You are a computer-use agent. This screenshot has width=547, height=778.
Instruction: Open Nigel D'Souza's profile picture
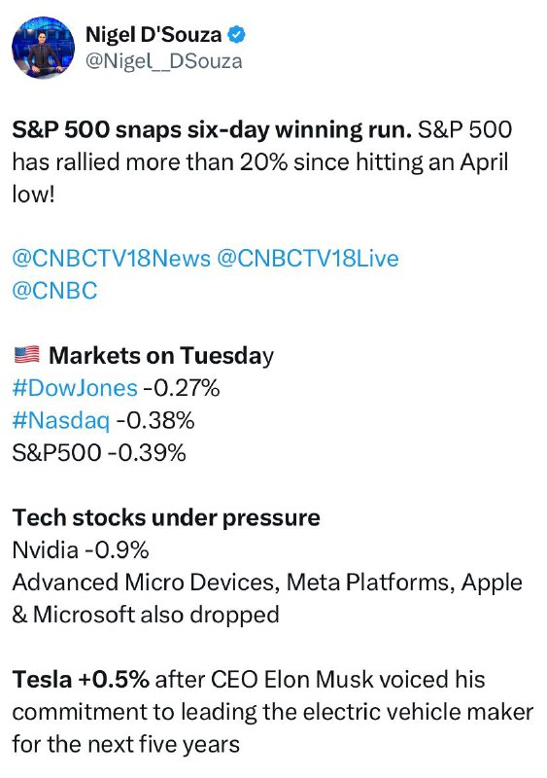[x=43, y=47]
